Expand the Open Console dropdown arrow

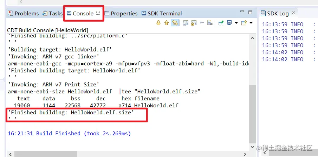tap(251, 23)
